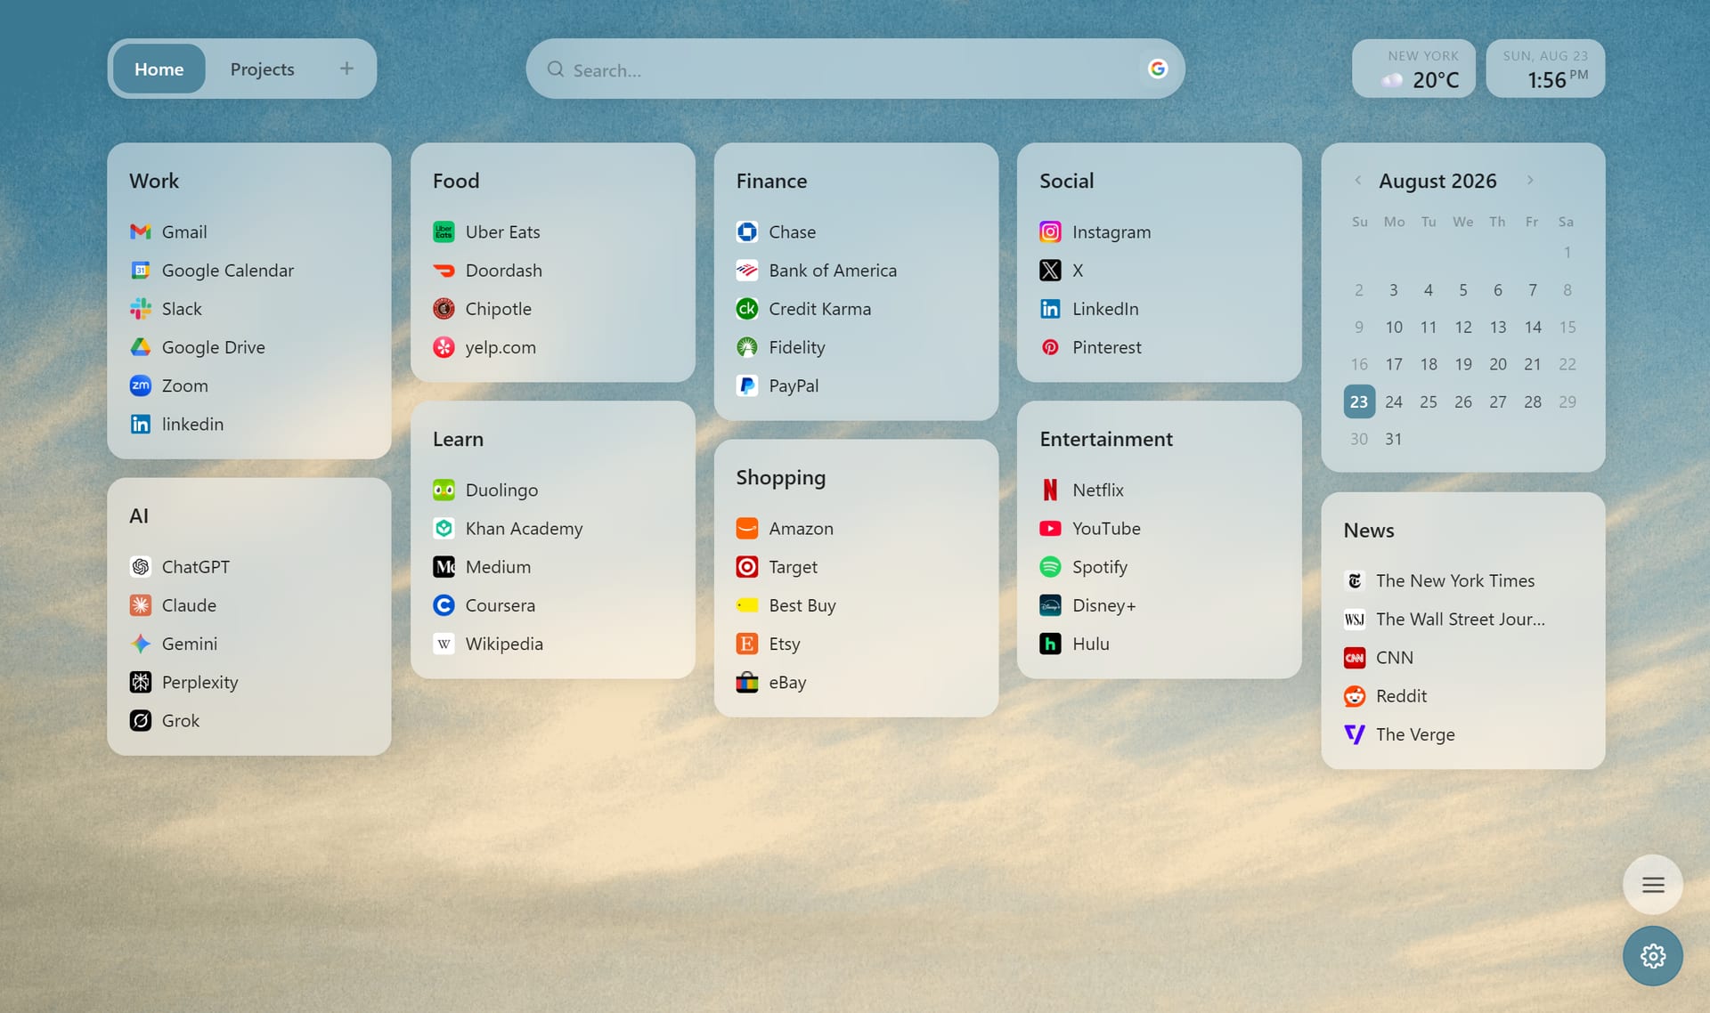
Task: Focus the Search input field
Action: click(x=855, y=69)
